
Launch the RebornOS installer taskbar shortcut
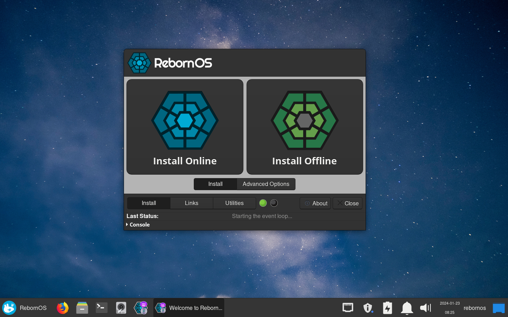click(141, 308)
